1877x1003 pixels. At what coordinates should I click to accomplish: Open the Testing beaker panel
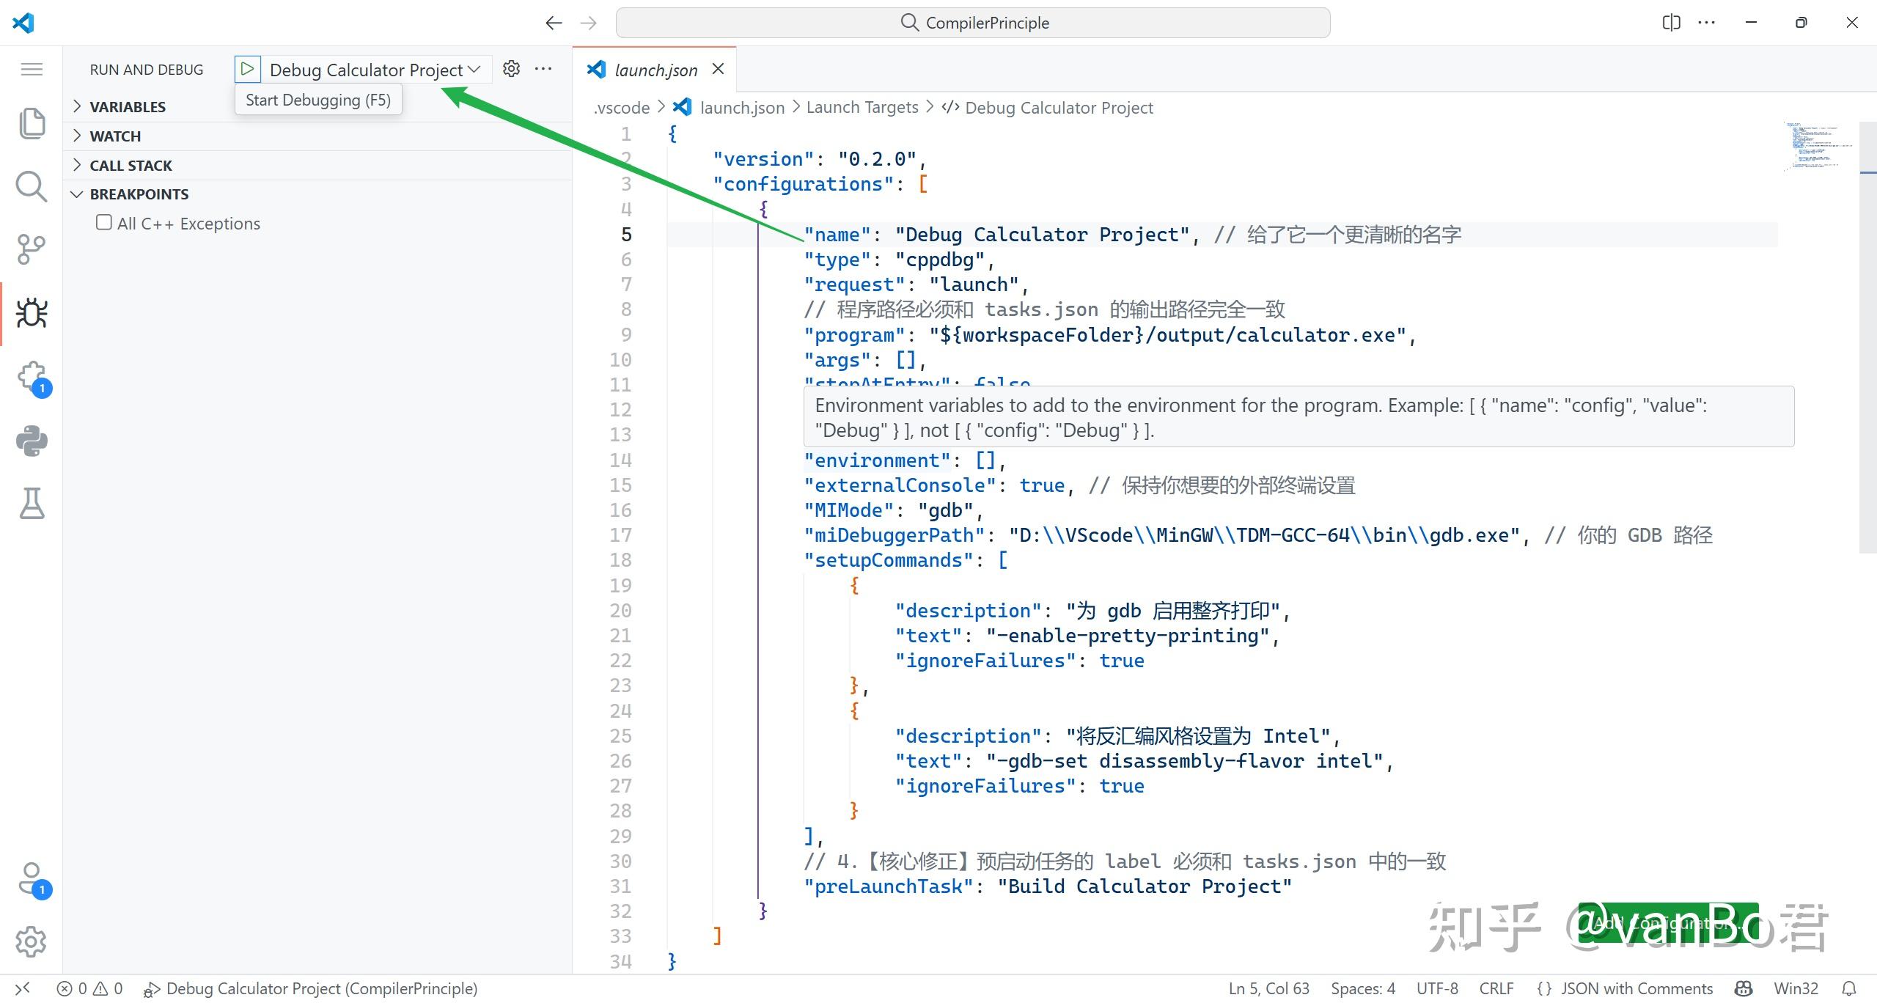pyautogui.click(x=31, y=504)
